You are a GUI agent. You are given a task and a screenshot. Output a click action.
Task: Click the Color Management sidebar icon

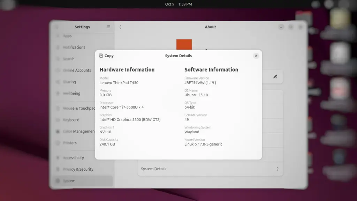click(x=58, y=132)
